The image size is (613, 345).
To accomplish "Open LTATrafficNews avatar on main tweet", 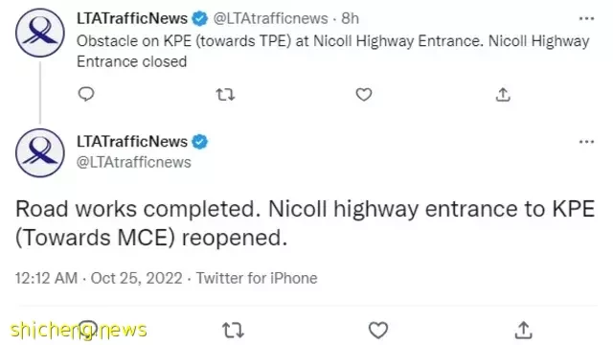I will 40,152.
